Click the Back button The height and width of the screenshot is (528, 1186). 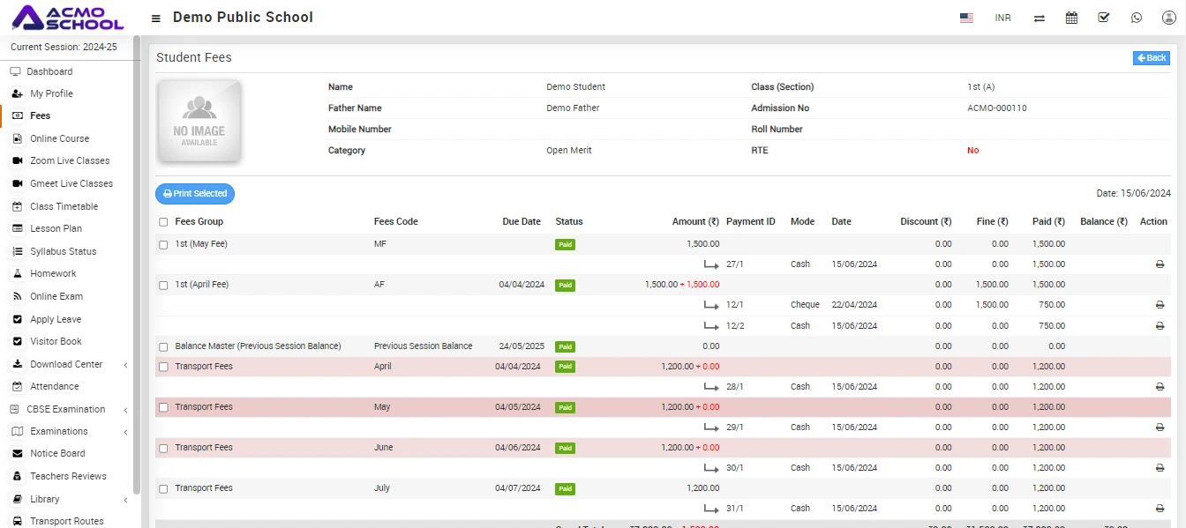tap(1151, 58)
